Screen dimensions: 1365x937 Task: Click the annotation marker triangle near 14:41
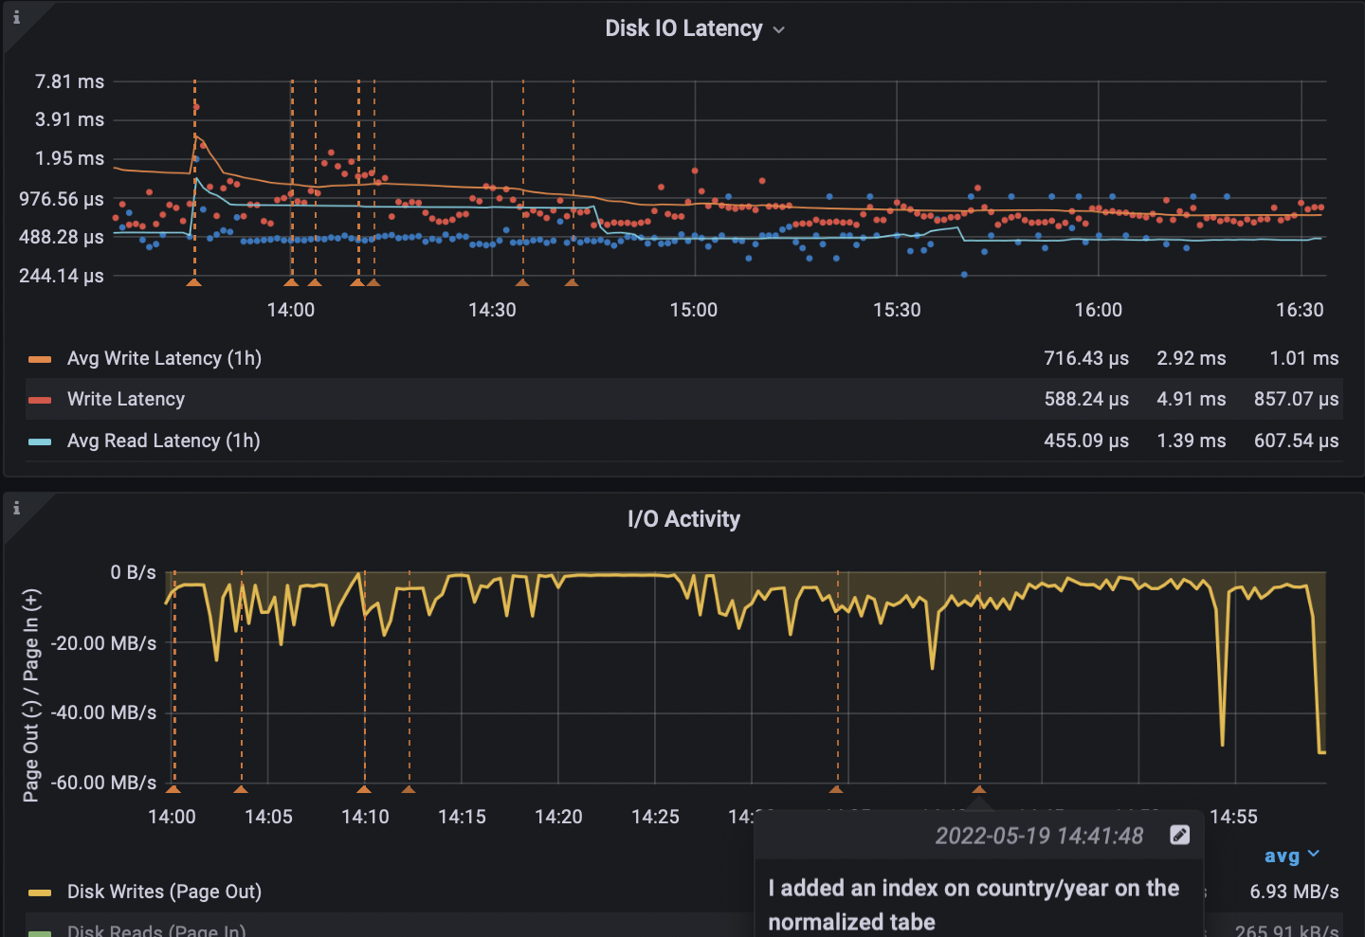click(979, 789)
